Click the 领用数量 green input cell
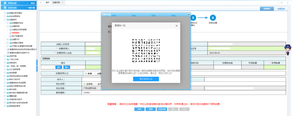Viewport: 292px width, 116px height. coord(275,67)
